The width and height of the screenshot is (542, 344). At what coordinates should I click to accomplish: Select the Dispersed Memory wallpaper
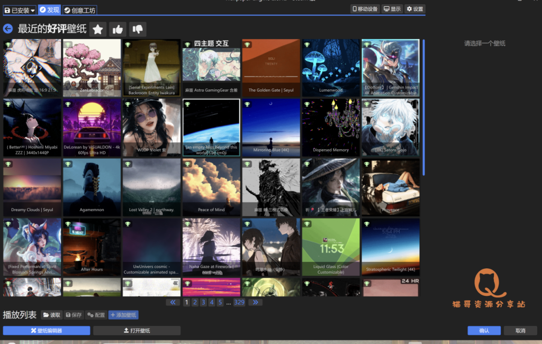[x=331, y=128]
